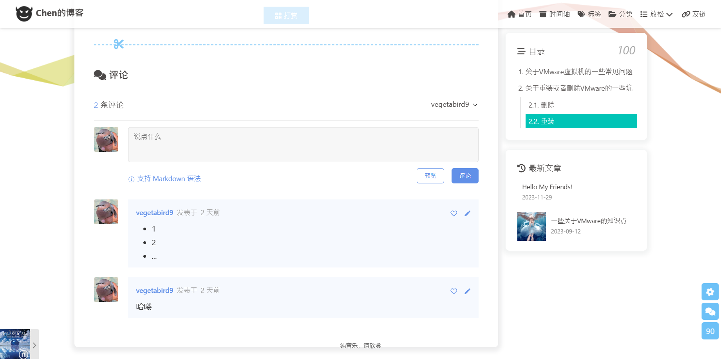Click the floating comments chat-bubble button
Image resolution: width=721 pixels, height=359 pixels.
tap(710, 311)
